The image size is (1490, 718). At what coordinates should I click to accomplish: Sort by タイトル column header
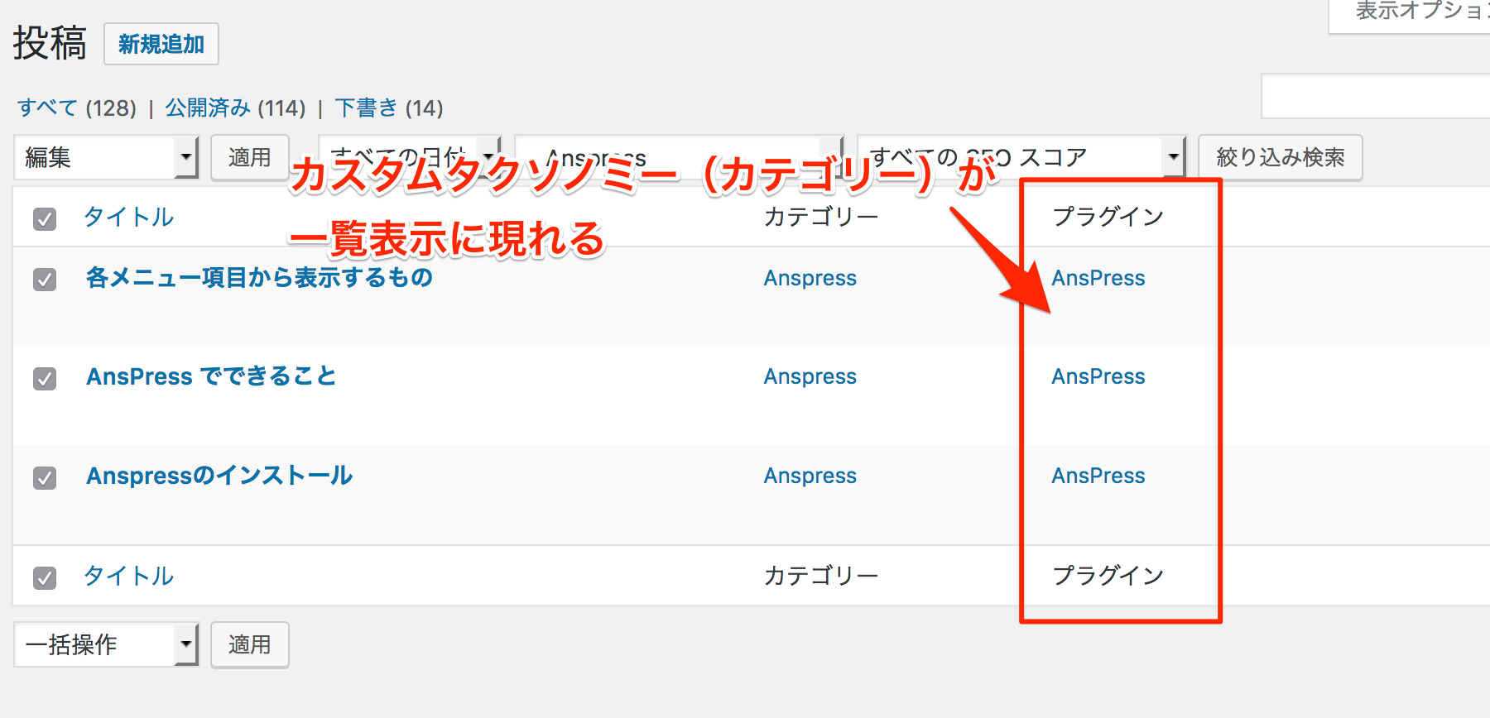pos(129,217)
